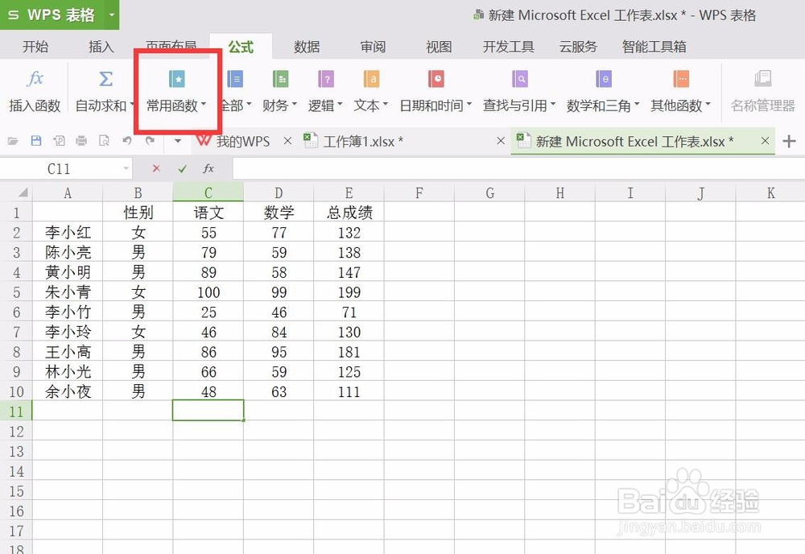Open the 名称管理器 (Name Manager)
This screenshot has width=805, height=554.
click(x=761, y=89)
